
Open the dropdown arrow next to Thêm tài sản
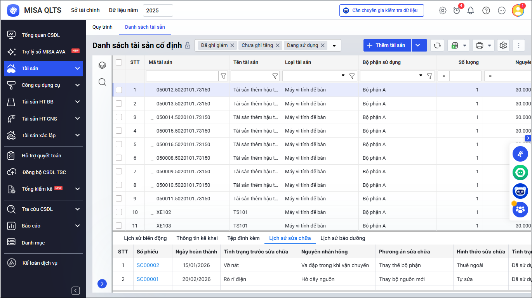point(418,45)
